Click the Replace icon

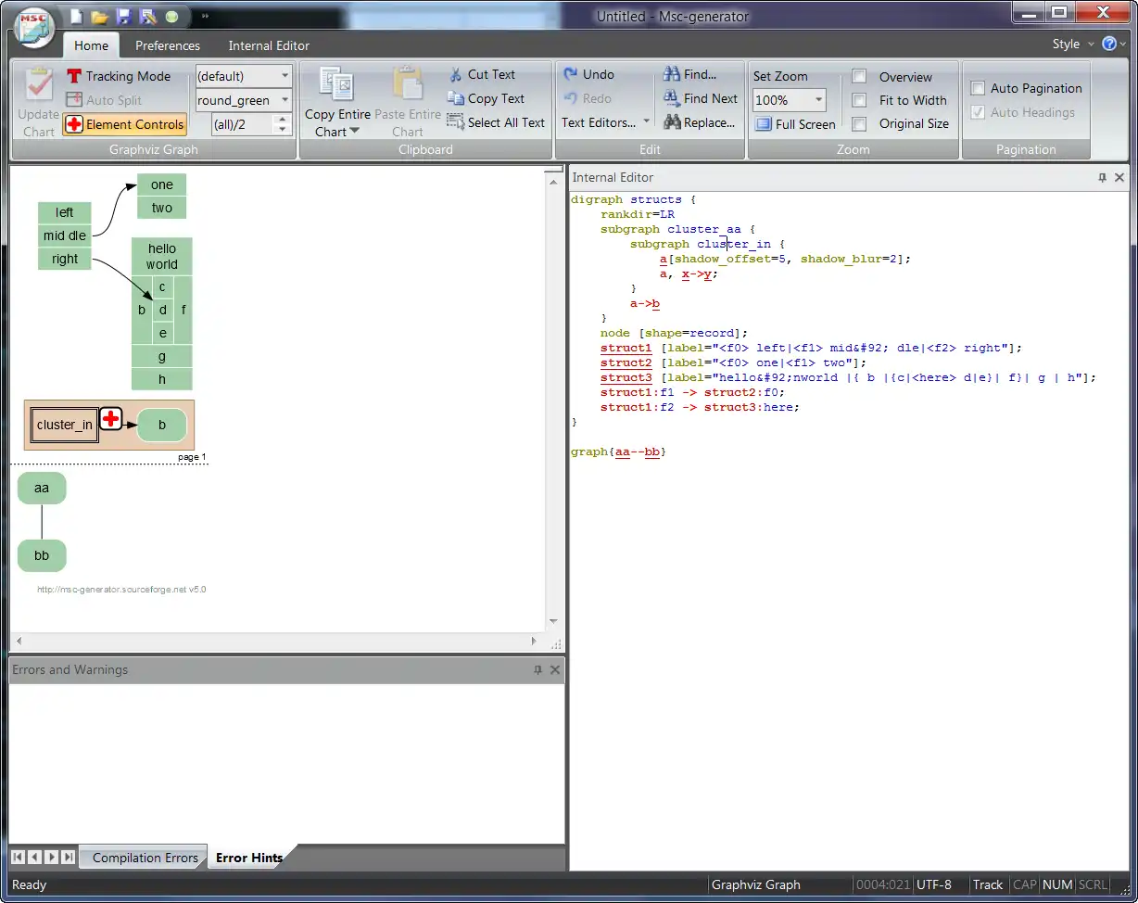coord(672,122)
